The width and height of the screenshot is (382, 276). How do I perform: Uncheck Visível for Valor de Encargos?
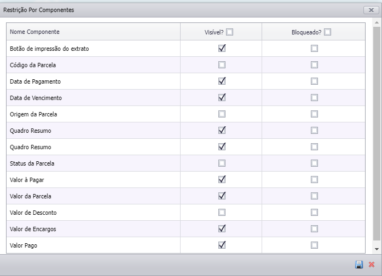222,229
